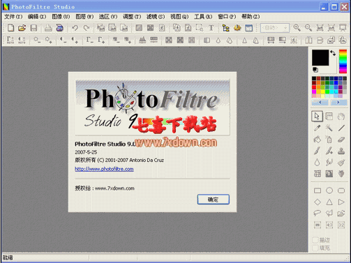Open the 调整(T) menu
The height and width of the screenshot is (263, 351).
point(132,17)
